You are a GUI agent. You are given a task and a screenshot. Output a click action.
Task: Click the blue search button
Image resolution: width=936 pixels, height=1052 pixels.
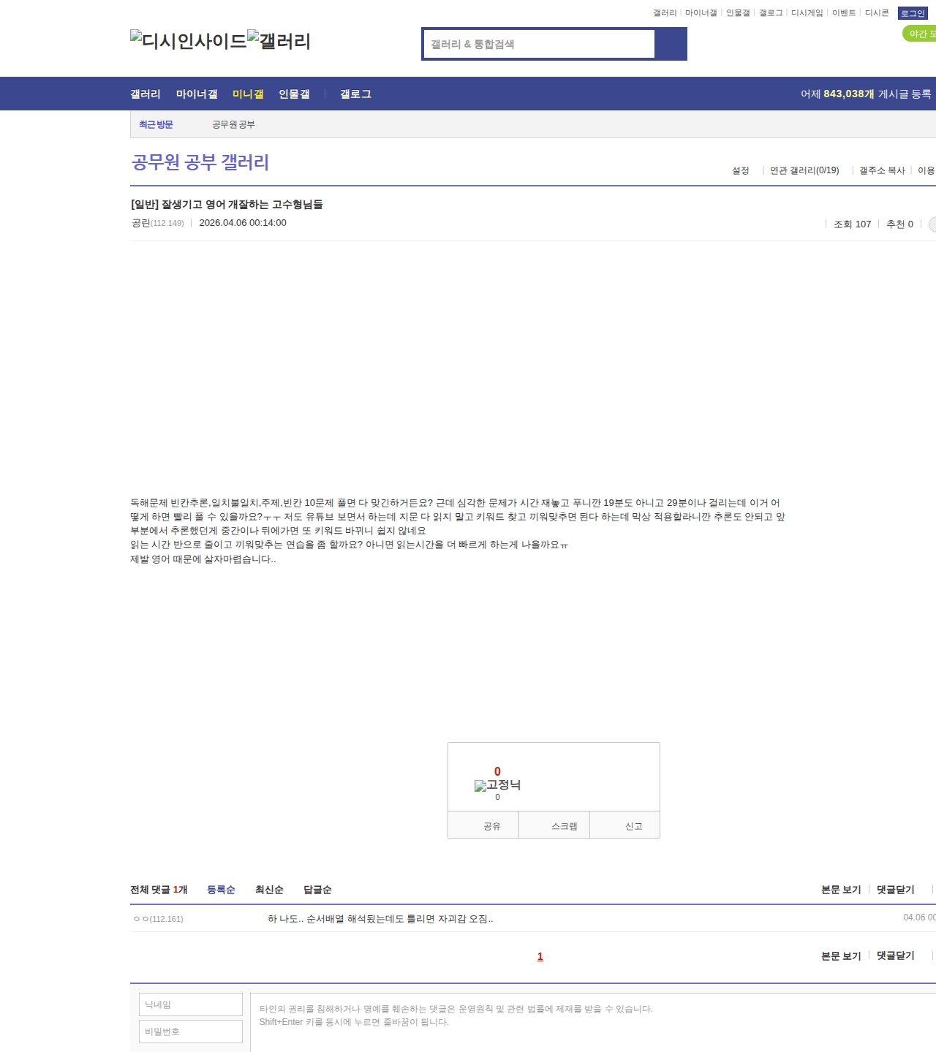pyautogui.click(x=671, y=44)
